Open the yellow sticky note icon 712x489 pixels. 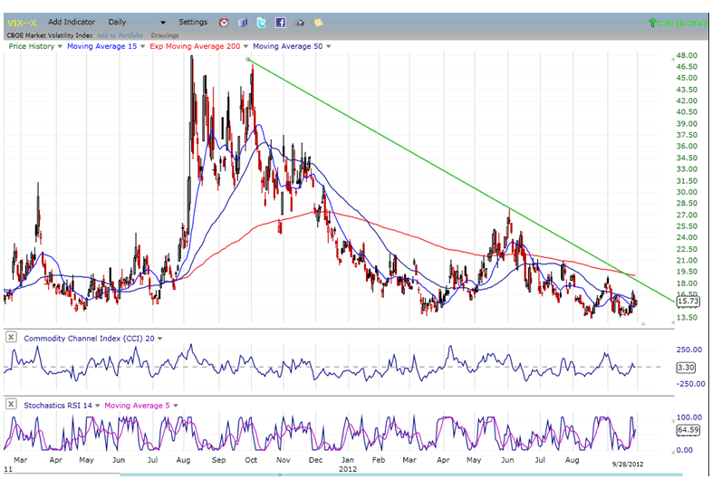[317, 22]
